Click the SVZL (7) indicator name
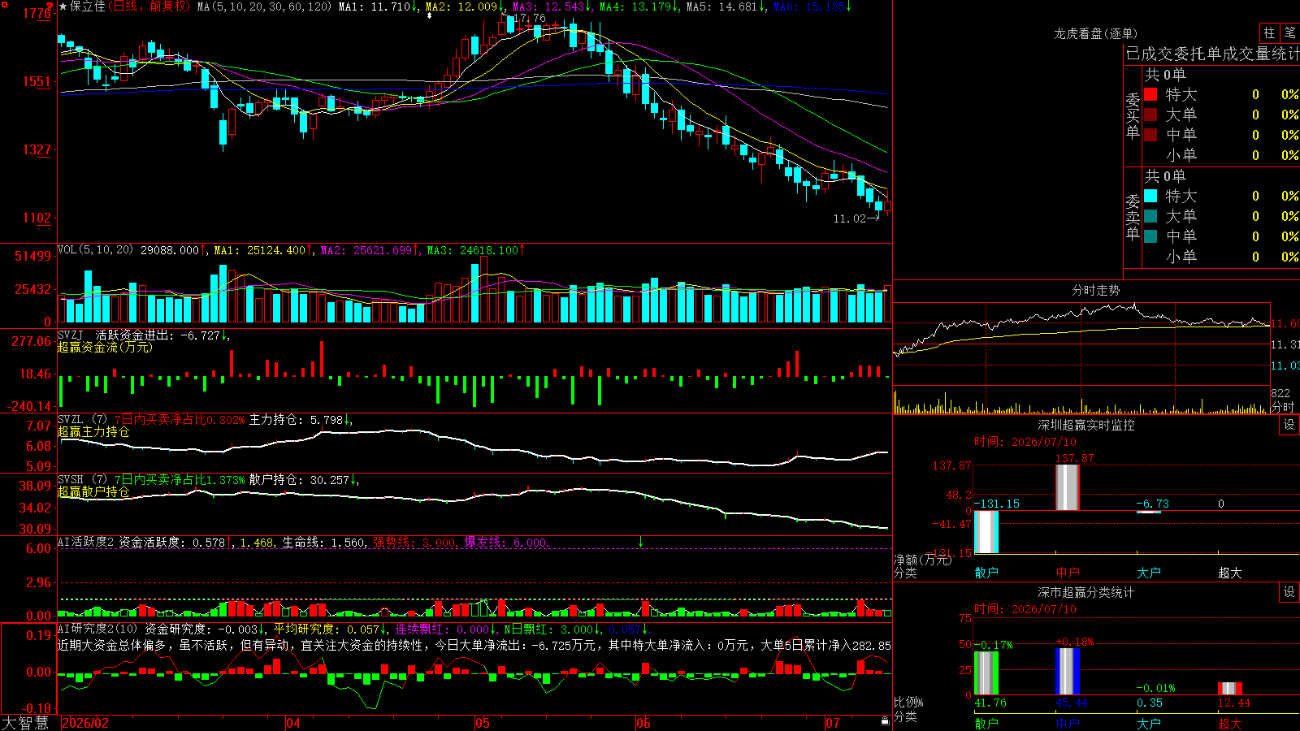1300x731 pixels. tap(82, 419)
